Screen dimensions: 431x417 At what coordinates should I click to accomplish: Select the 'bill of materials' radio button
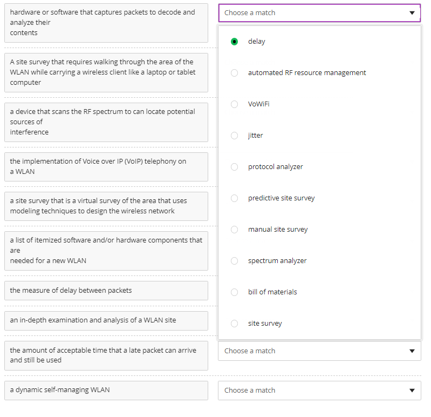click(234, 292)
